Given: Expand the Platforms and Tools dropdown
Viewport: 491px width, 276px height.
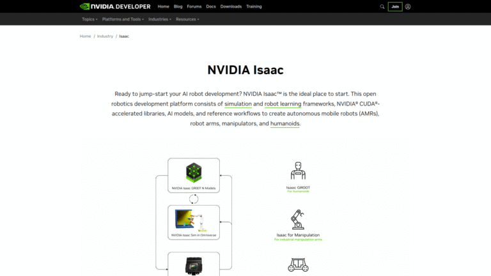Looking at the screenshot, I should (x=123, y=19).
